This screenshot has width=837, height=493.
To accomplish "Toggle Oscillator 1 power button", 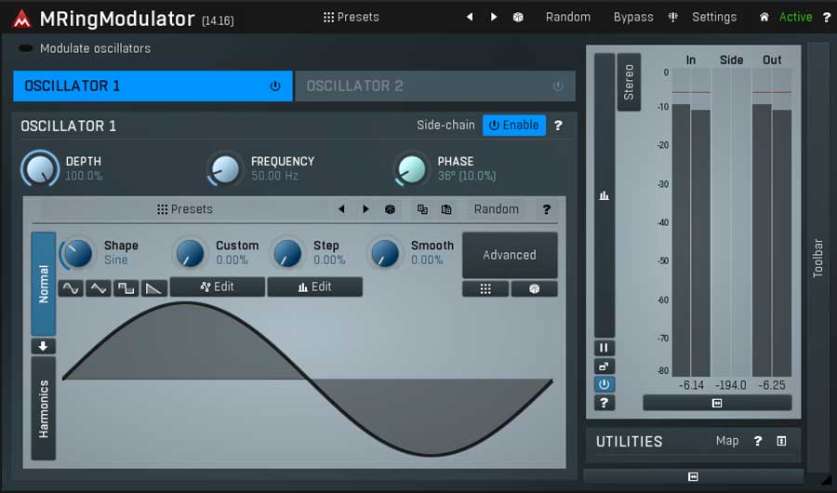I will point(275,86).
